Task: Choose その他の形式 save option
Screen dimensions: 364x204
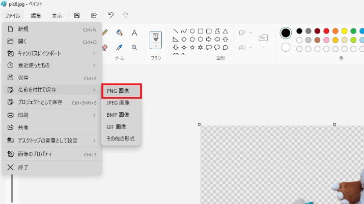Action: [121, 139]
